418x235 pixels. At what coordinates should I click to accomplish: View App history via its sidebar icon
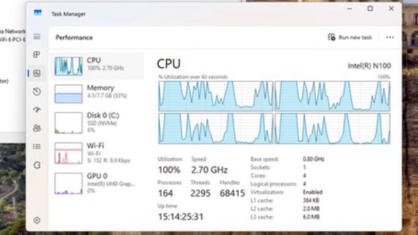pyautogui.click(x=37, y=92)
